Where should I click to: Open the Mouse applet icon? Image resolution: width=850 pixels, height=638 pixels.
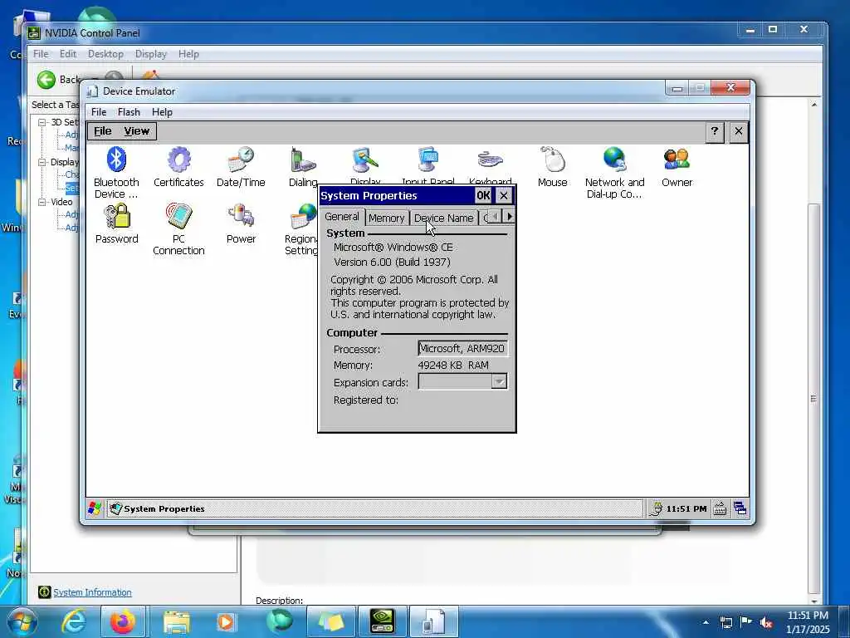tap(552, 159)
